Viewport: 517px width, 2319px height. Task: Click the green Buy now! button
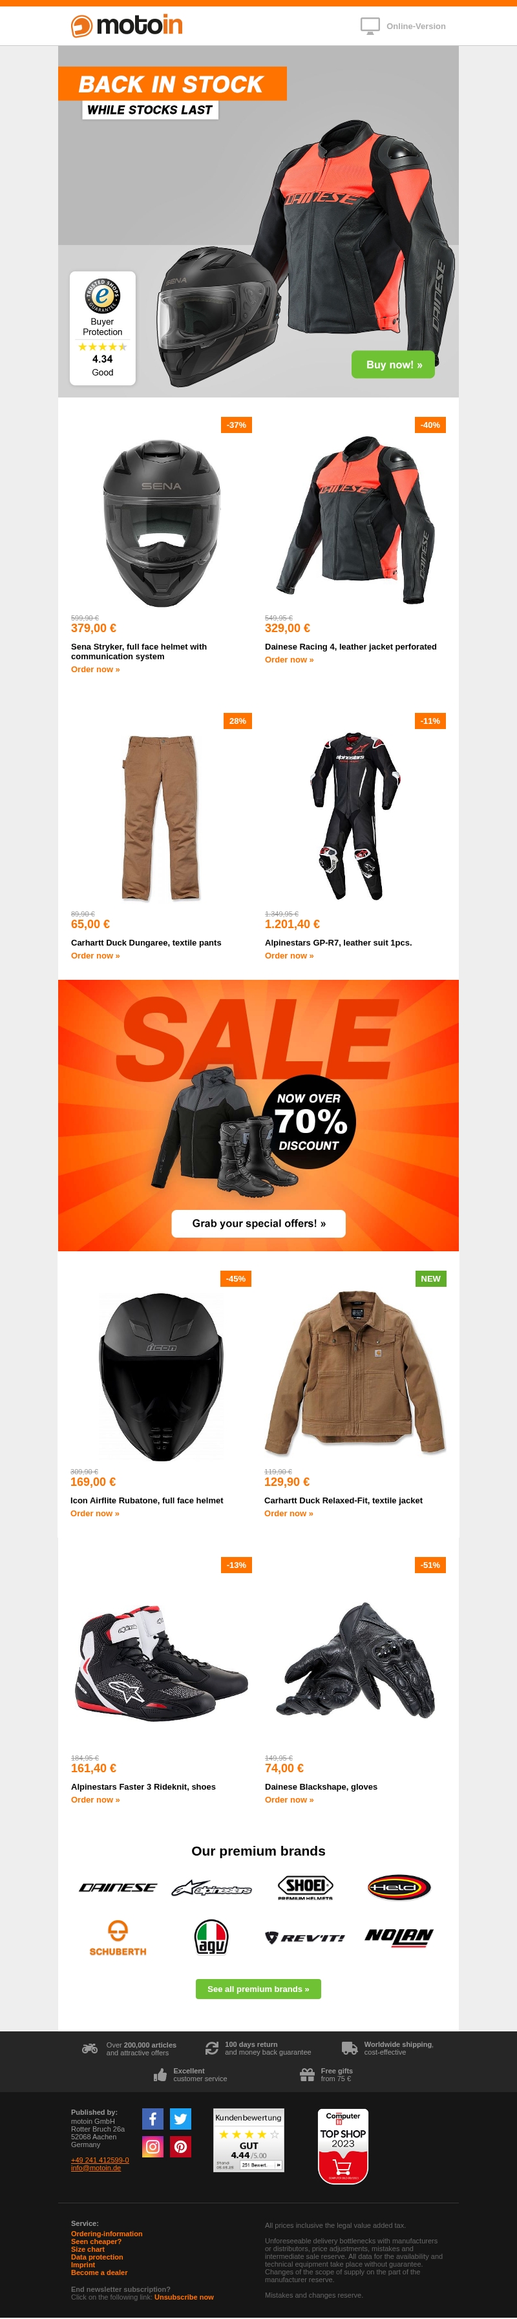click(394, 365)
